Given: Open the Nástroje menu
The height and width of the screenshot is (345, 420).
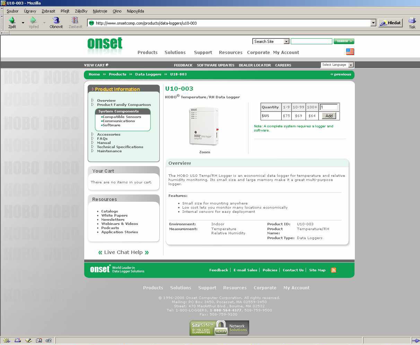Looking at the screenshot, I should click(x=100, y=11).
